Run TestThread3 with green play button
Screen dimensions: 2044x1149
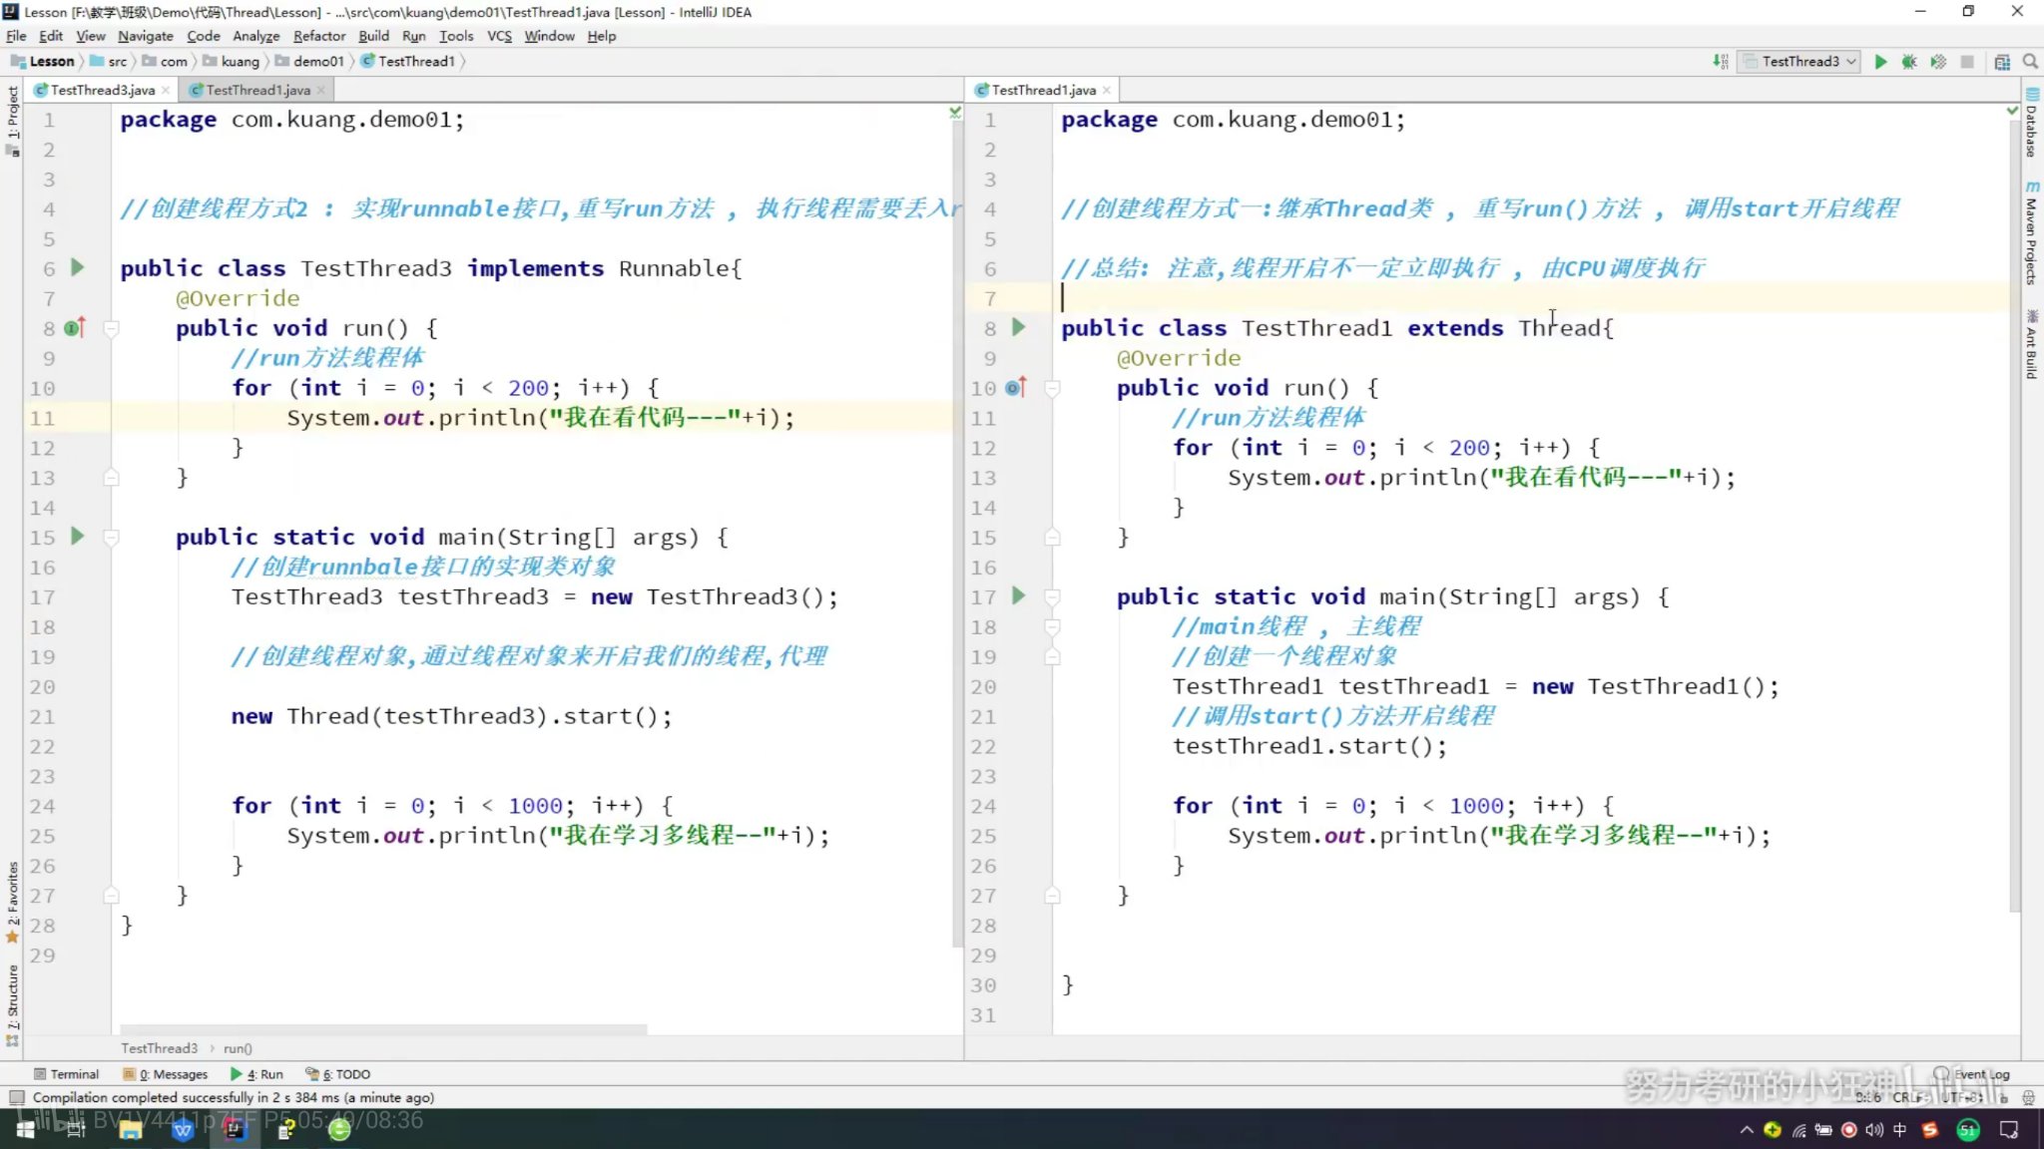[x=1880, y=61]
